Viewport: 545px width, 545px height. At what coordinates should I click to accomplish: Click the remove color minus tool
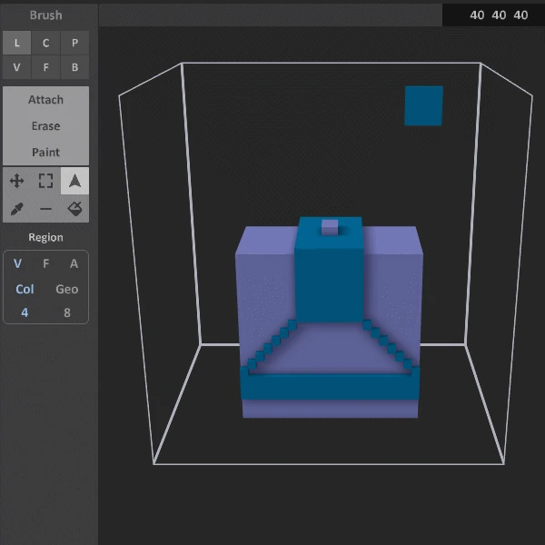click(45, 209)
